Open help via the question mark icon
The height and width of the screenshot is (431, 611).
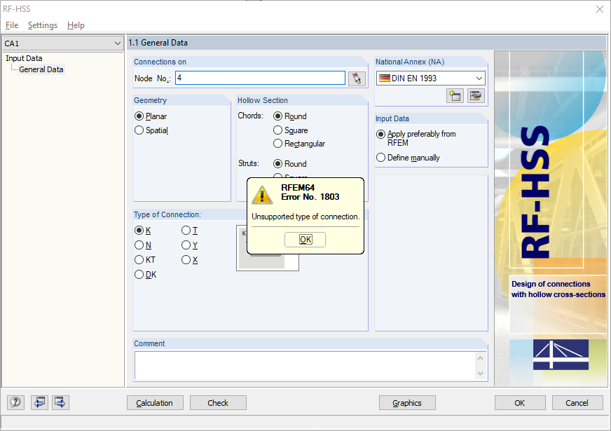(15, 402)
